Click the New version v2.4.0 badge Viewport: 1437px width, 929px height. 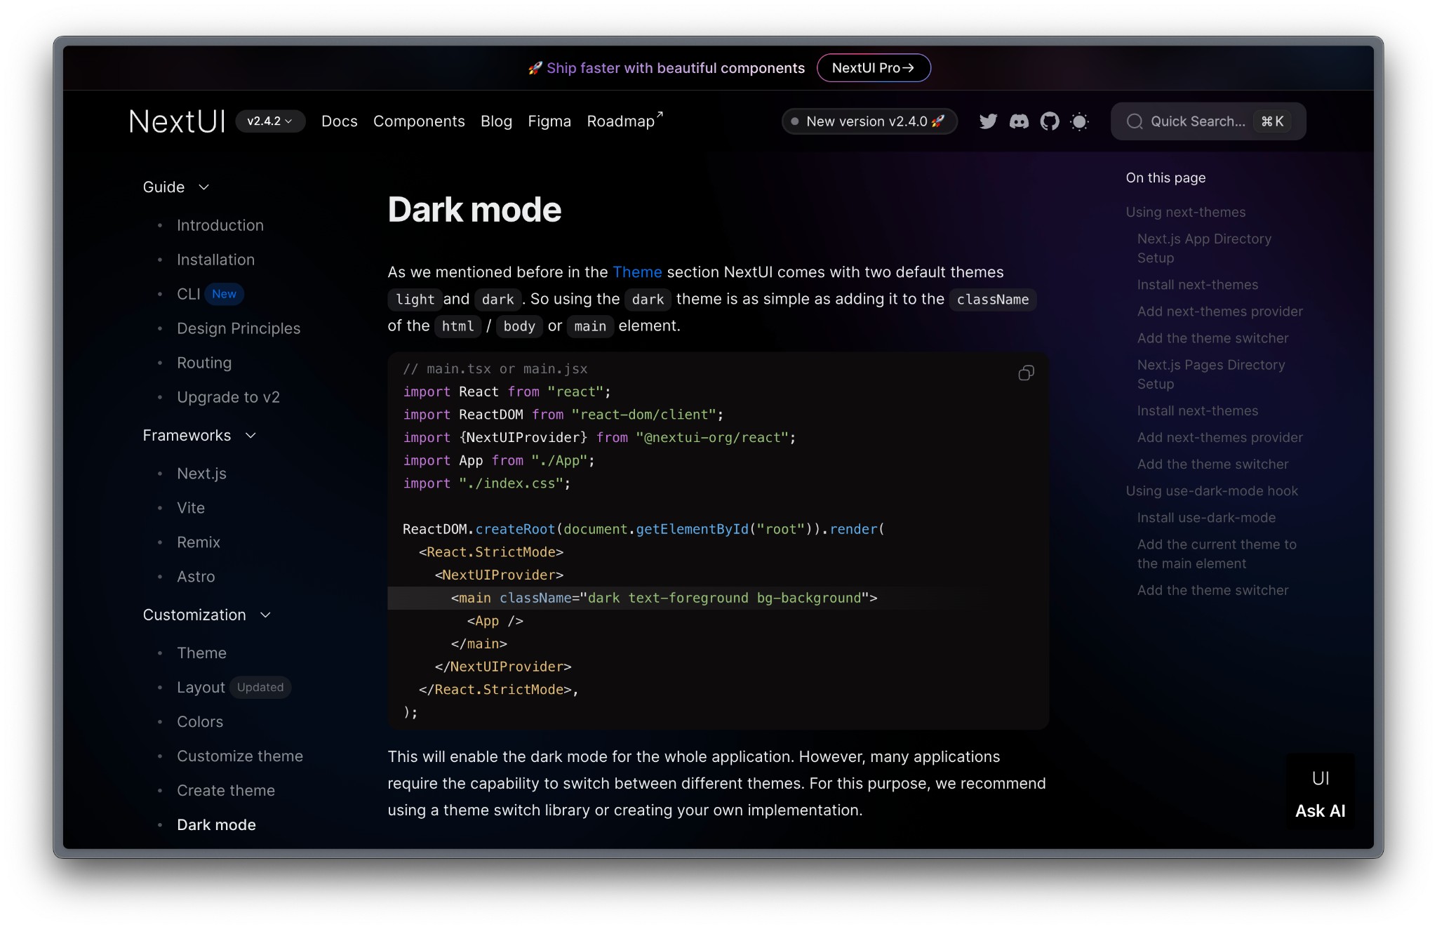(869, 121)
